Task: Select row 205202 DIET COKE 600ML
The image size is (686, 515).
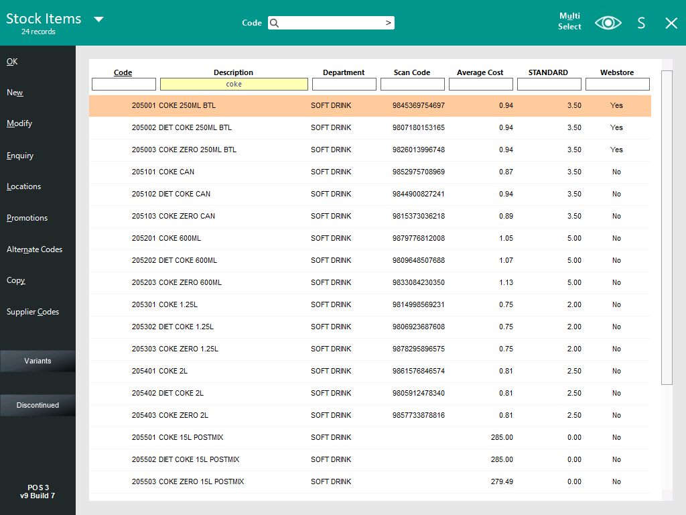Action: pyautogui.click(x=370, y=261)
